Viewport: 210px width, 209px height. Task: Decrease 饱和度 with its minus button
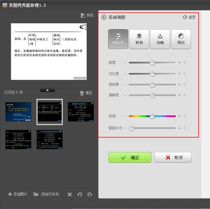click(125, 84)
